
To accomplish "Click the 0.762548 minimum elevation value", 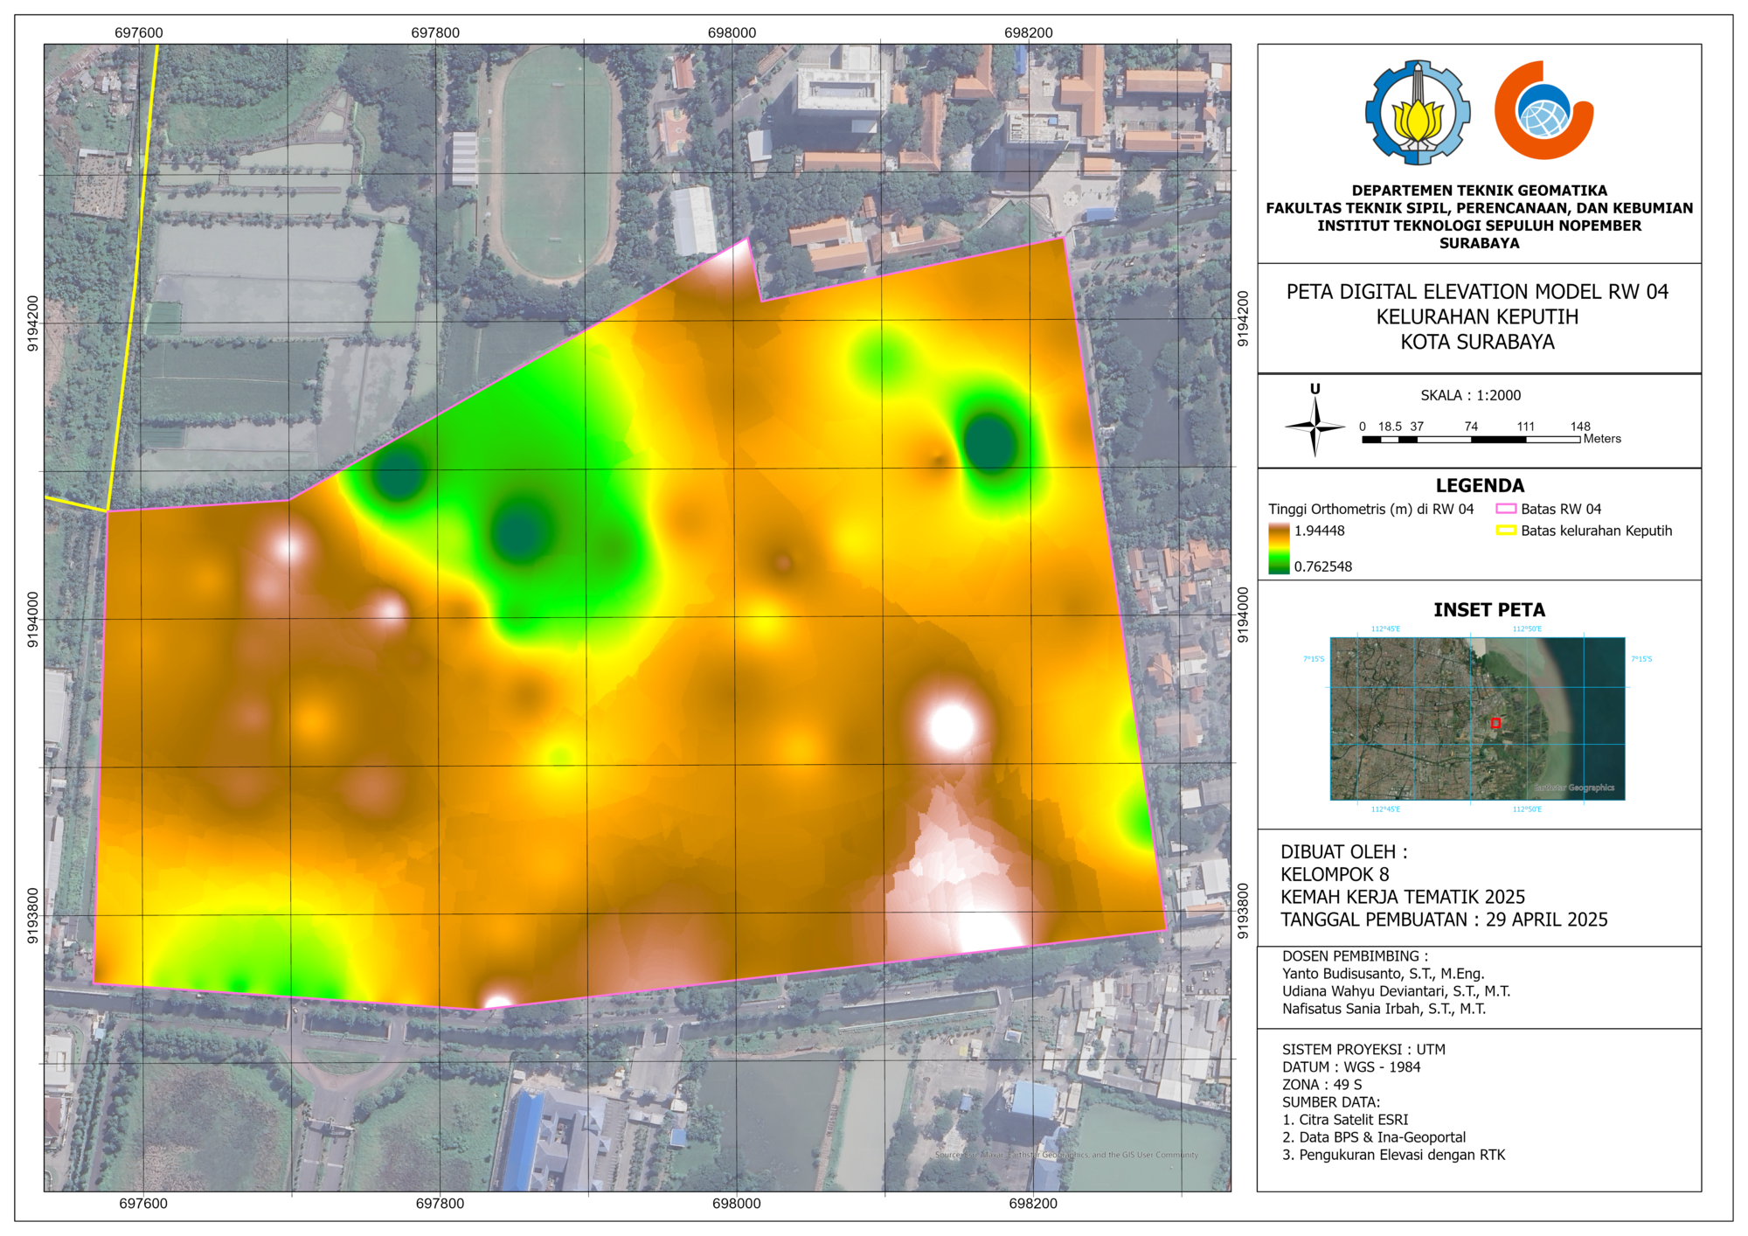I will (1322, 566).
